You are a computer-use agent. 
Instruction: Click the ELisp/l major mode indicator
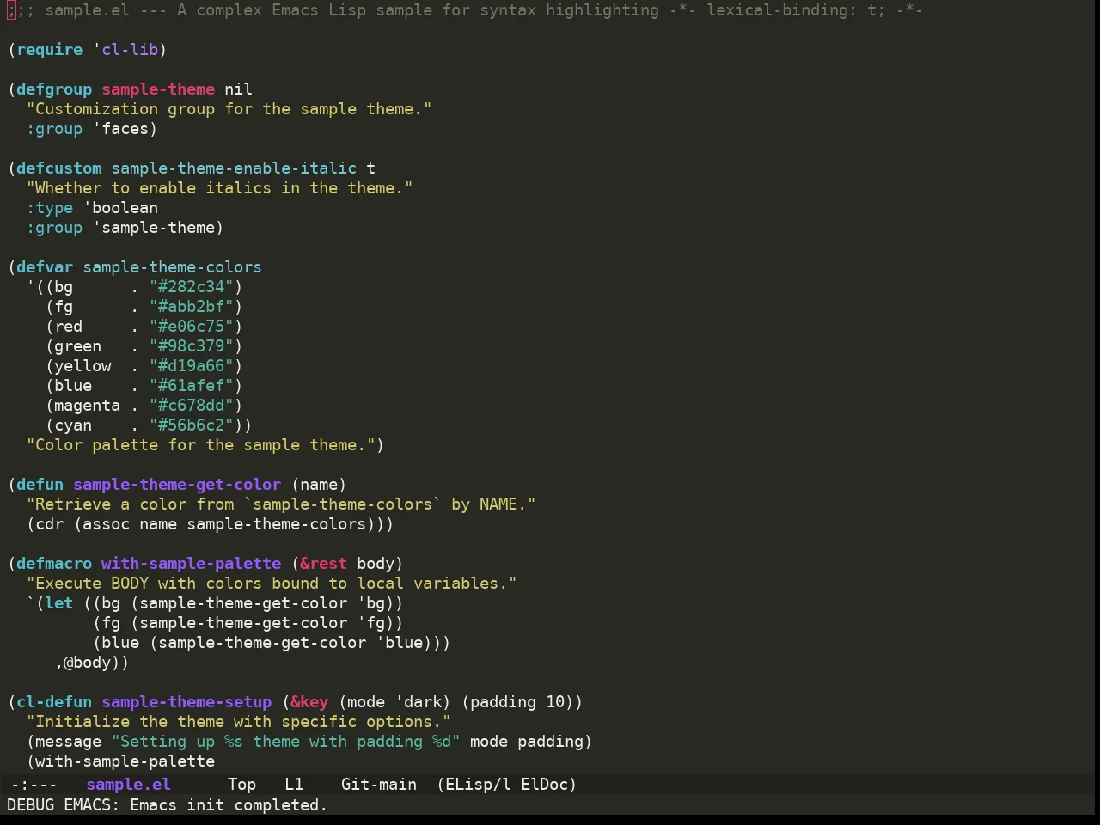(478, 785)
